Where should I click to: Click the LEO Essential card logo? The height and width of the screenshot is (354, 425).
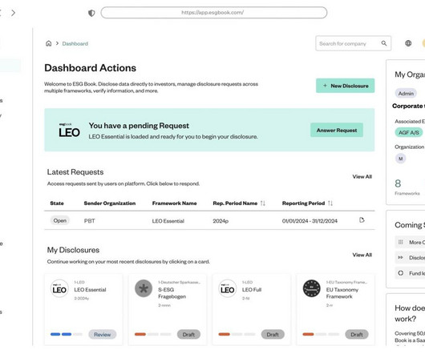point(59,288)
